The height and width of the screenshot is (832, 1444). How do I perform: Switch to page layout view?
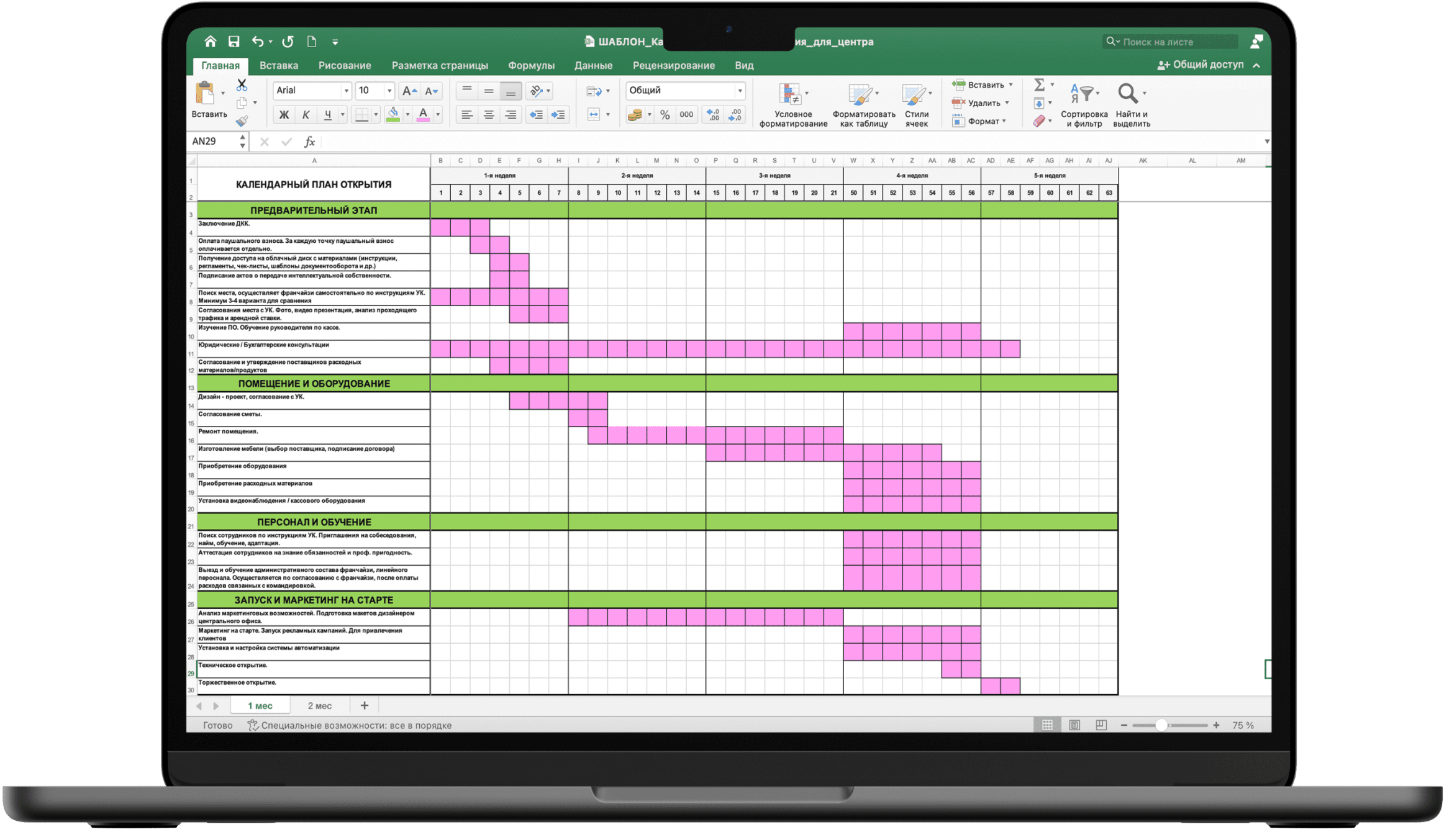coord(1074,725)
